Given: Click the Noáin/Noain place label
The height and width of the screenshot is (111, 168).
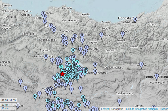Looking at the screenshot, I should (x=157, y=83).
